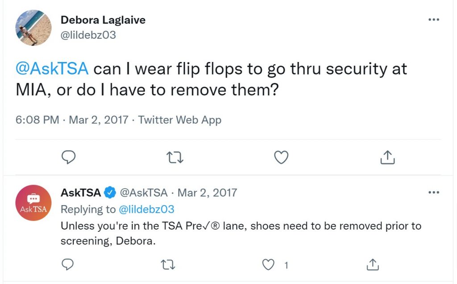Click the Debora Laglaive display name

click(x=103, y=20)
